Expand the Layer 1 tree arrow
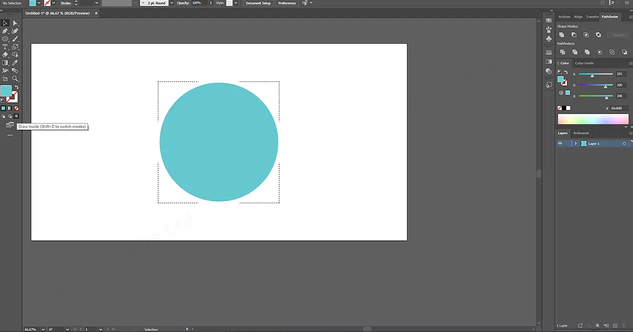The image size is (633, 332). [577, 143]
